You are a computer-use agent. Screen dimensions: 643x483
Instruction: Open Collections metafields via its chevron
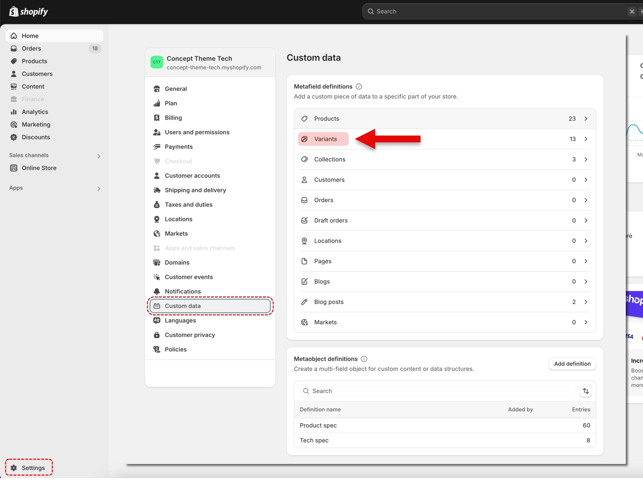(586, 159)
